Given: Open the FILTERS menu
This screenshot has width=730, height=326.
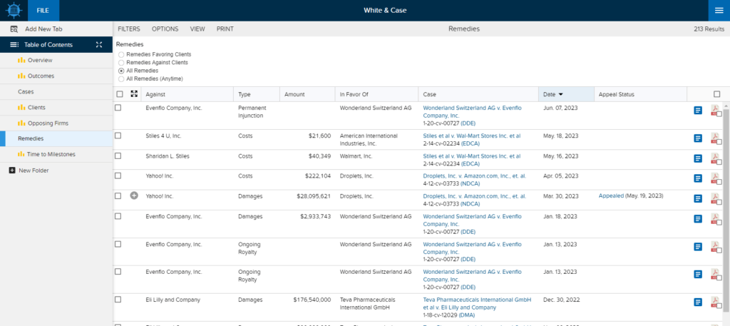Looking at the screenshot, I should click(129, 29).
